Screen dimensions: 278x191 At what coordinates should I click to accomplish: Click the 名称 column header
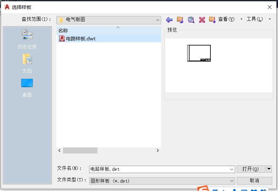(63, 30)
